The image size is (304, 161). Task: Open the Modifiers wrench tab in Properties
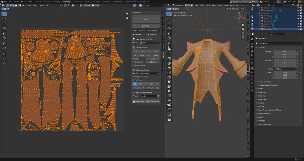click(x=252, y=72)
